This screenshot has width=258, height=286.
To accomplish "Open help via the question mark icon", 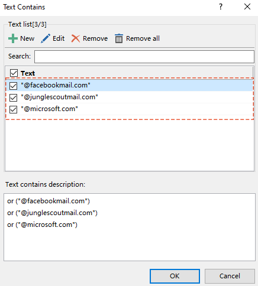I will pyautogui.click(x=221, y=7).
